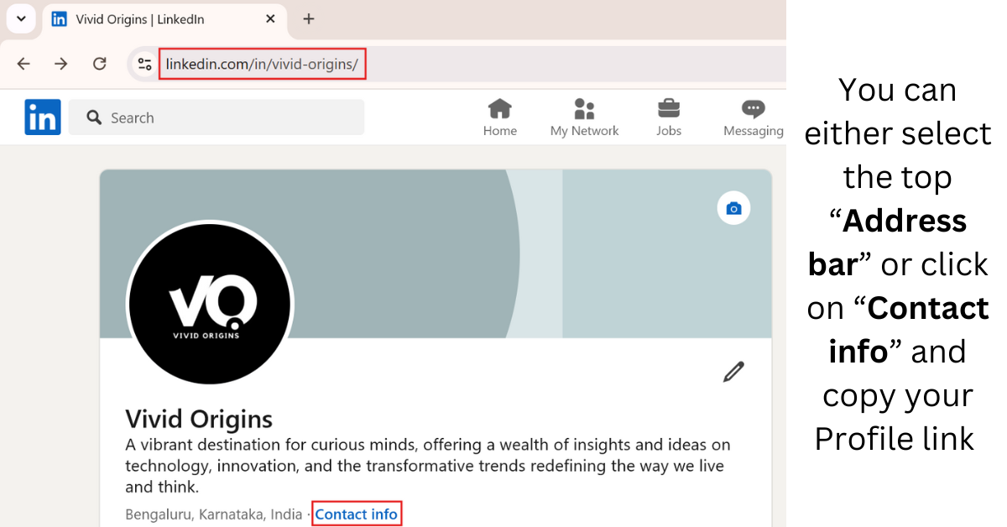Click the Bengaluru, Karnataka, India location text
The width and height of the screenshot is (1007, 527).
pos(213,514)
